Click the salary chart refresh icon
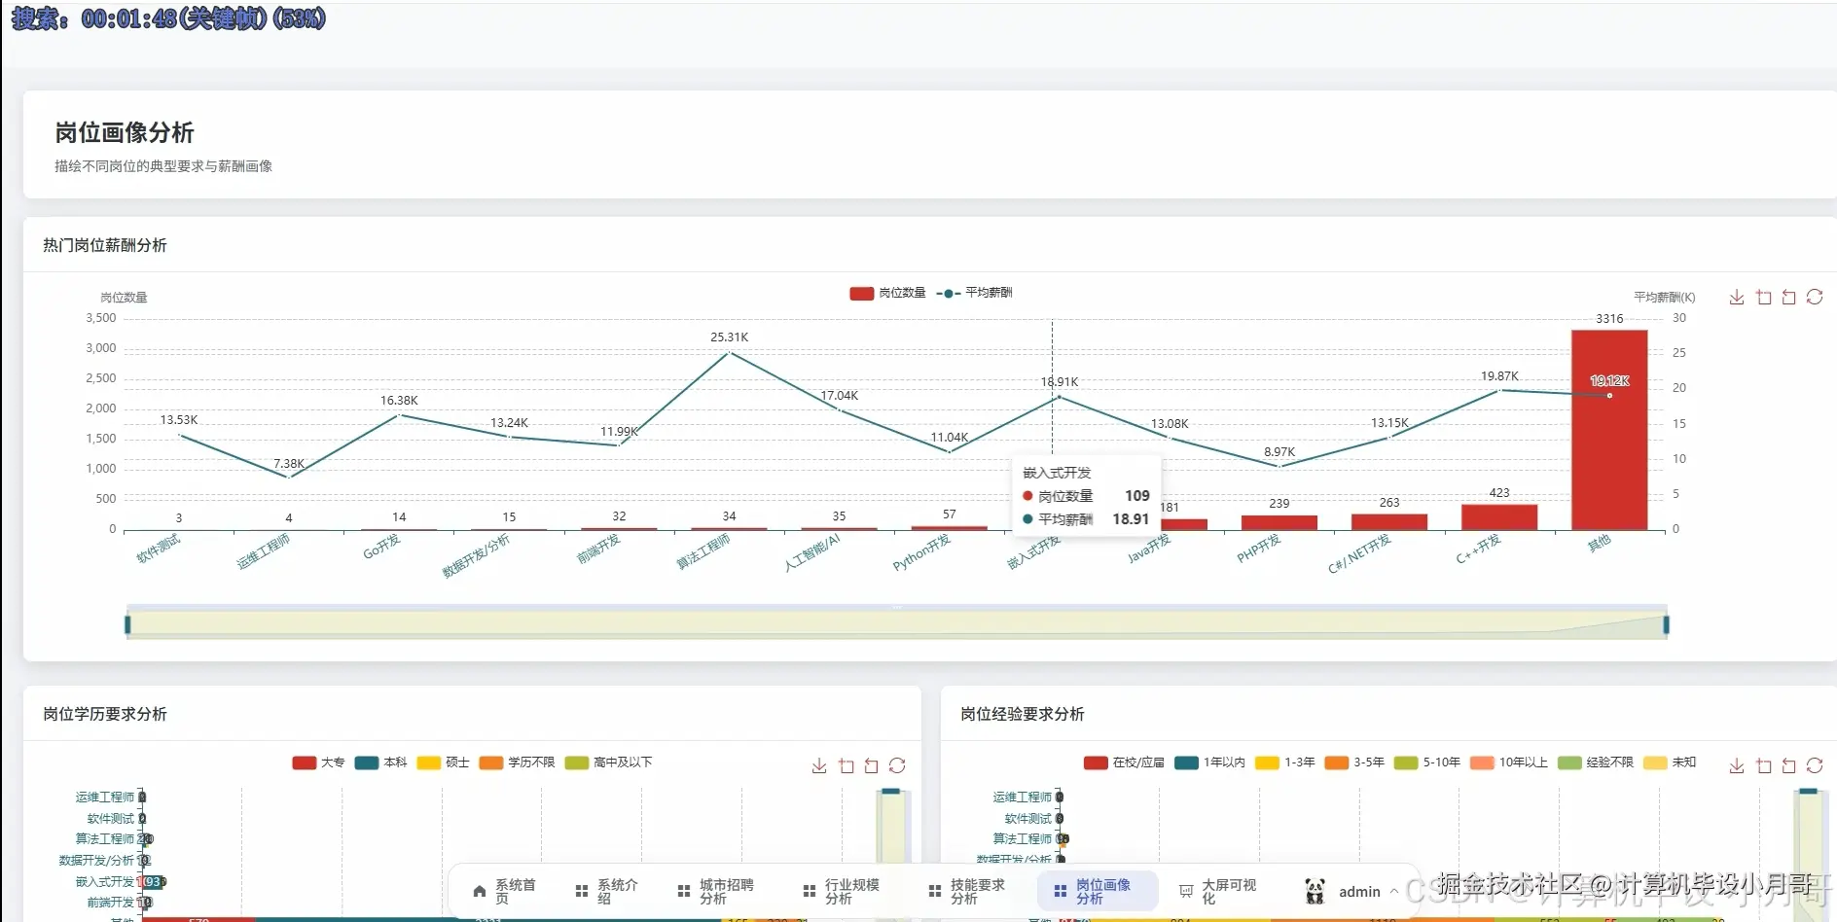This screenshot has height=922, width=1837. click(1815, 298)
